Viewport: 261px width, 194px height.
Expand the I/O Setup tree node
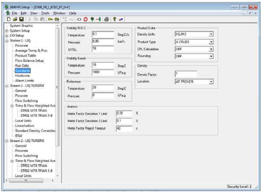pyautogui.click(x=7, y=36)
